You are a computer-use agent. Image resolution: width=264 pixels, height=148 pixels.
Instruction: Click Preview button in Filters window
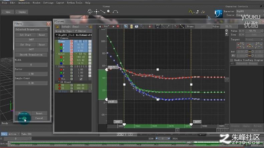click(23, 114)
